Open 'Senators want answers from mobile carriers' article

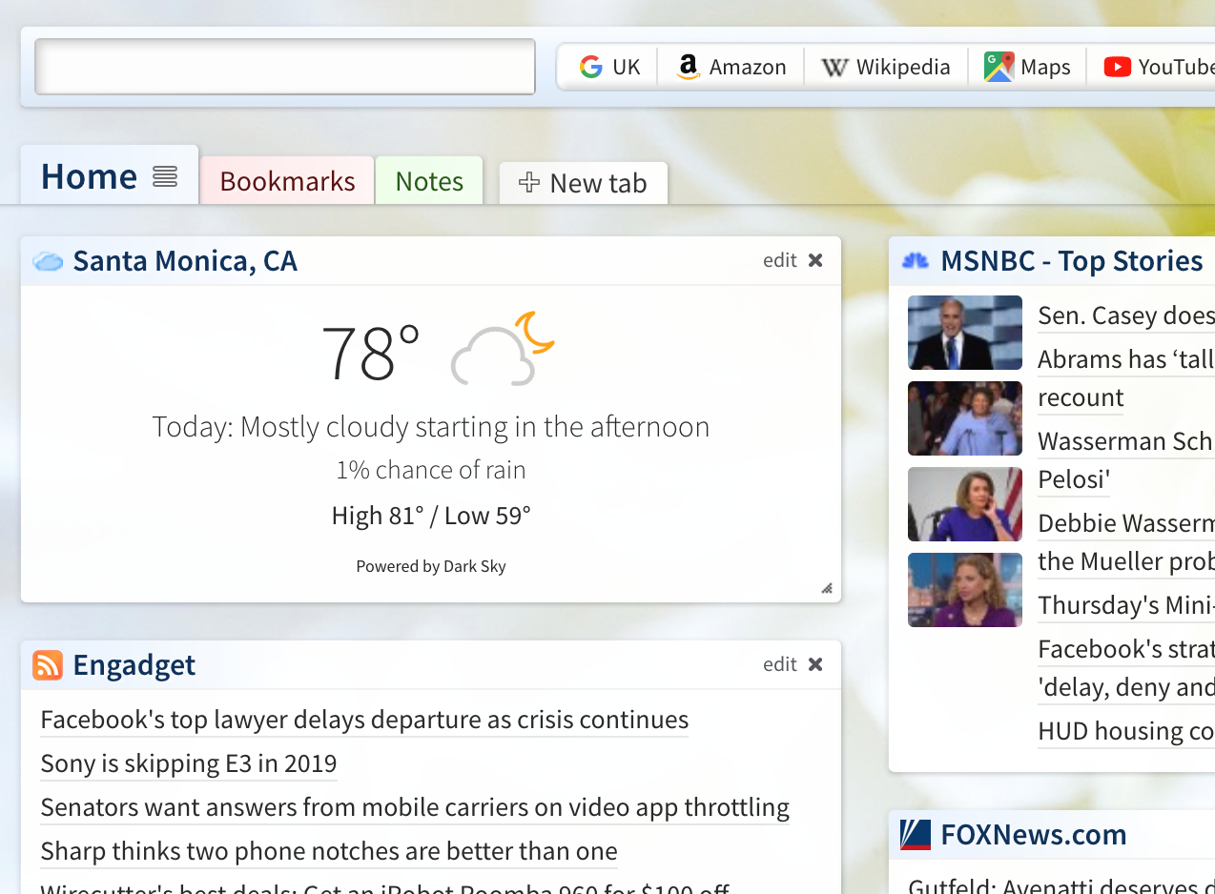[x=415, y=807]
